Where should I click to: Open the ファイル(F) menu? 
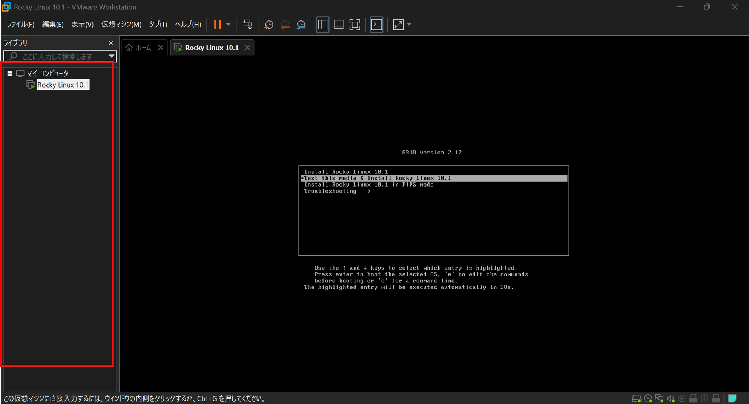(x=20, y=25)
